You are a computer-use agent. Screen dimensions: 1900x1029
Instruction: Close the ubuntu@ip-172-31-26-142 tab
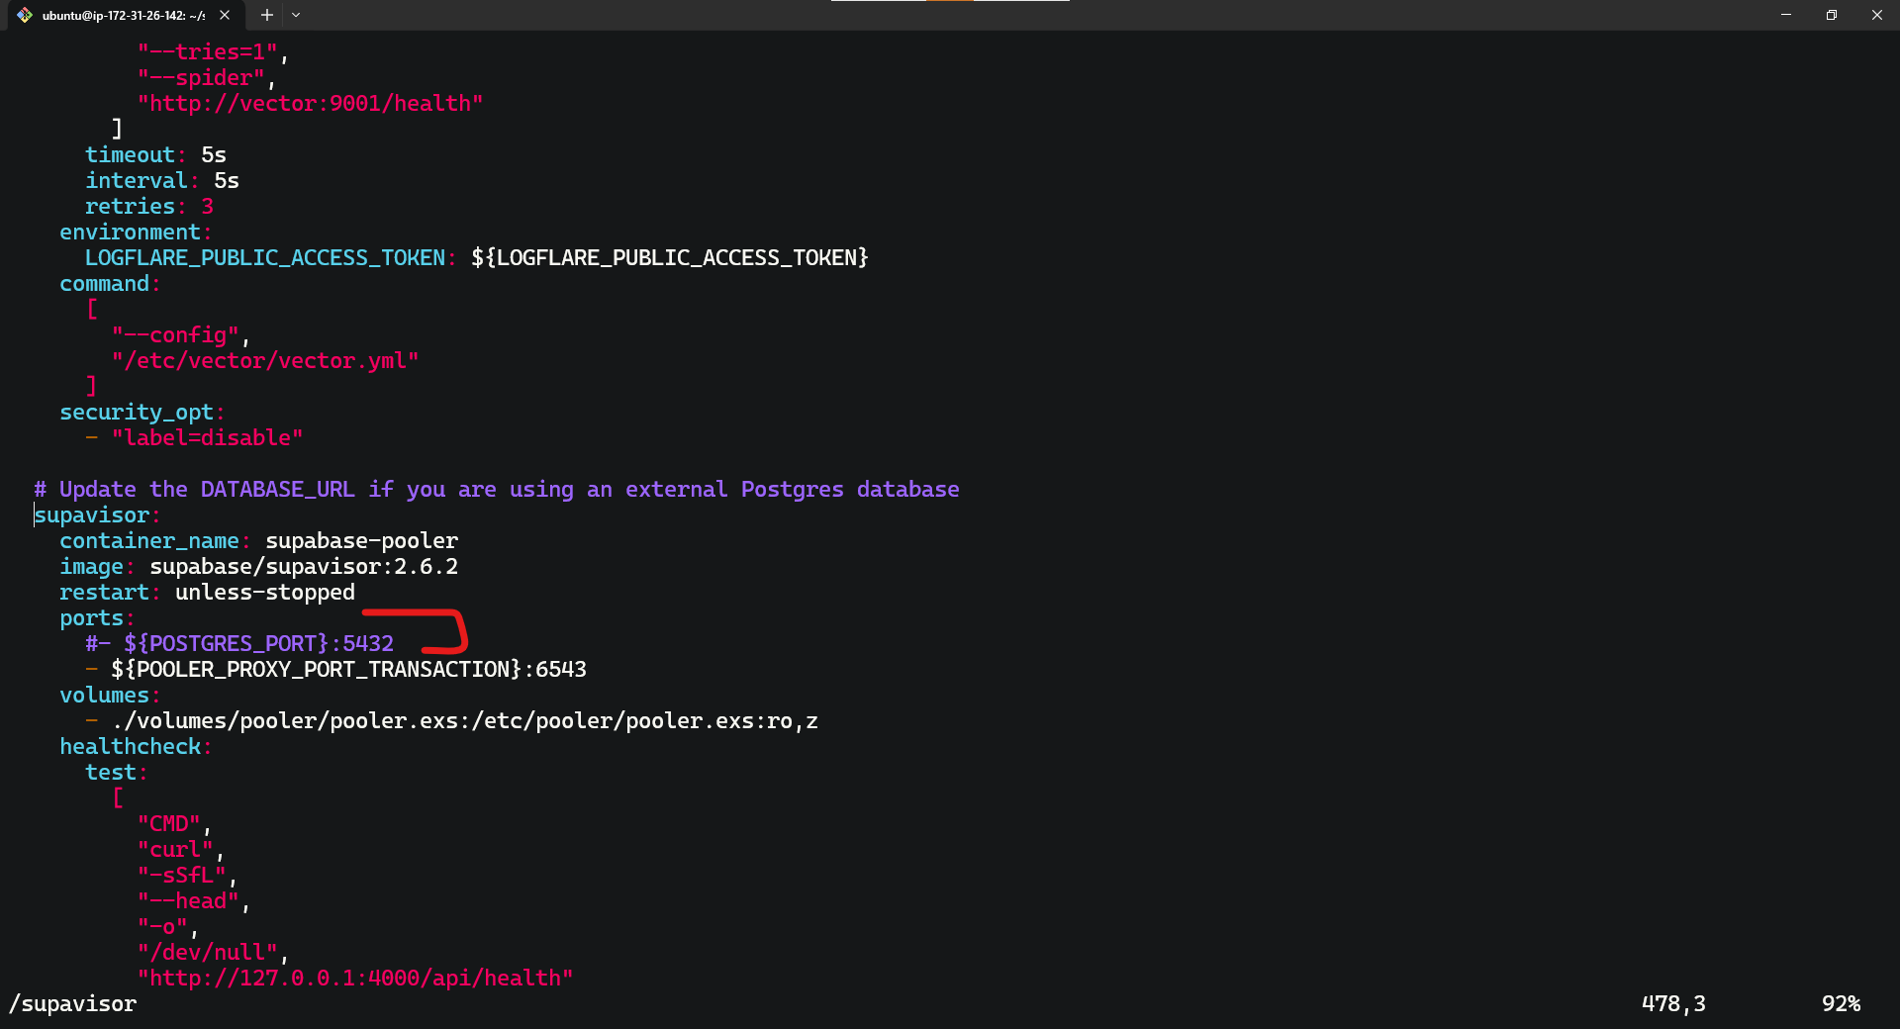(x=225, y=15)
